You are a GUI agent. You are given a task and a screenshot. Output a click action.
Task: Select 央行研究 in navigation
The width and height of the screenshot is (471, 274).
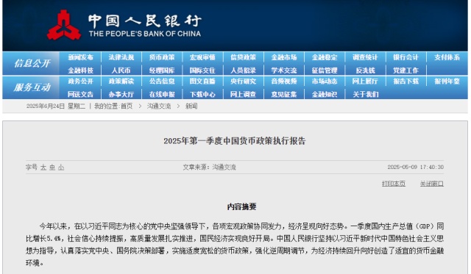pos(244,82)
